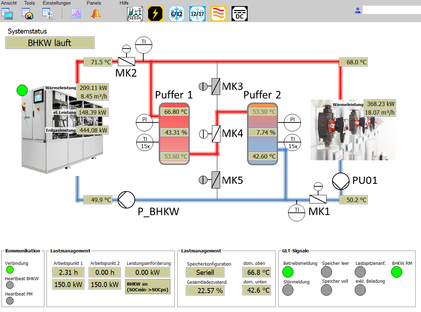Open the Einstellungen menu

(x=57, y=3)
